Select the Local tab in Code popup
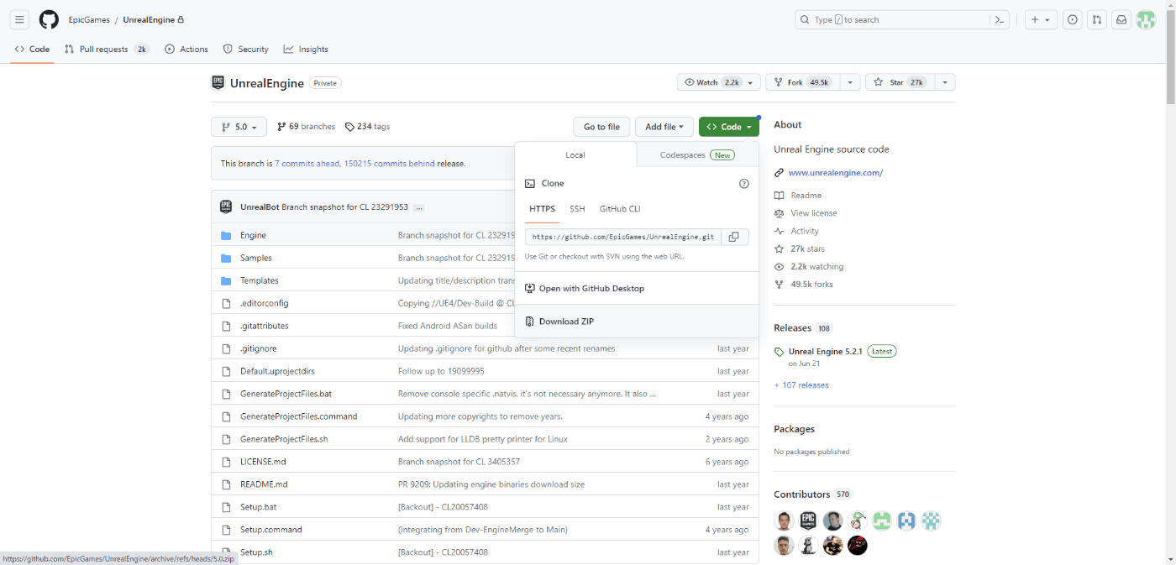1176x565 pixels. pyautogui.click(x=575, y=154)
